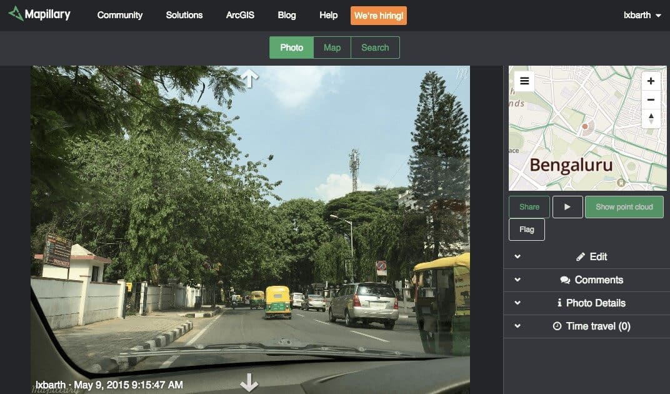670x394 pixels.
Task: Click the Mapillary brand name text
Action: coord(47,14)
